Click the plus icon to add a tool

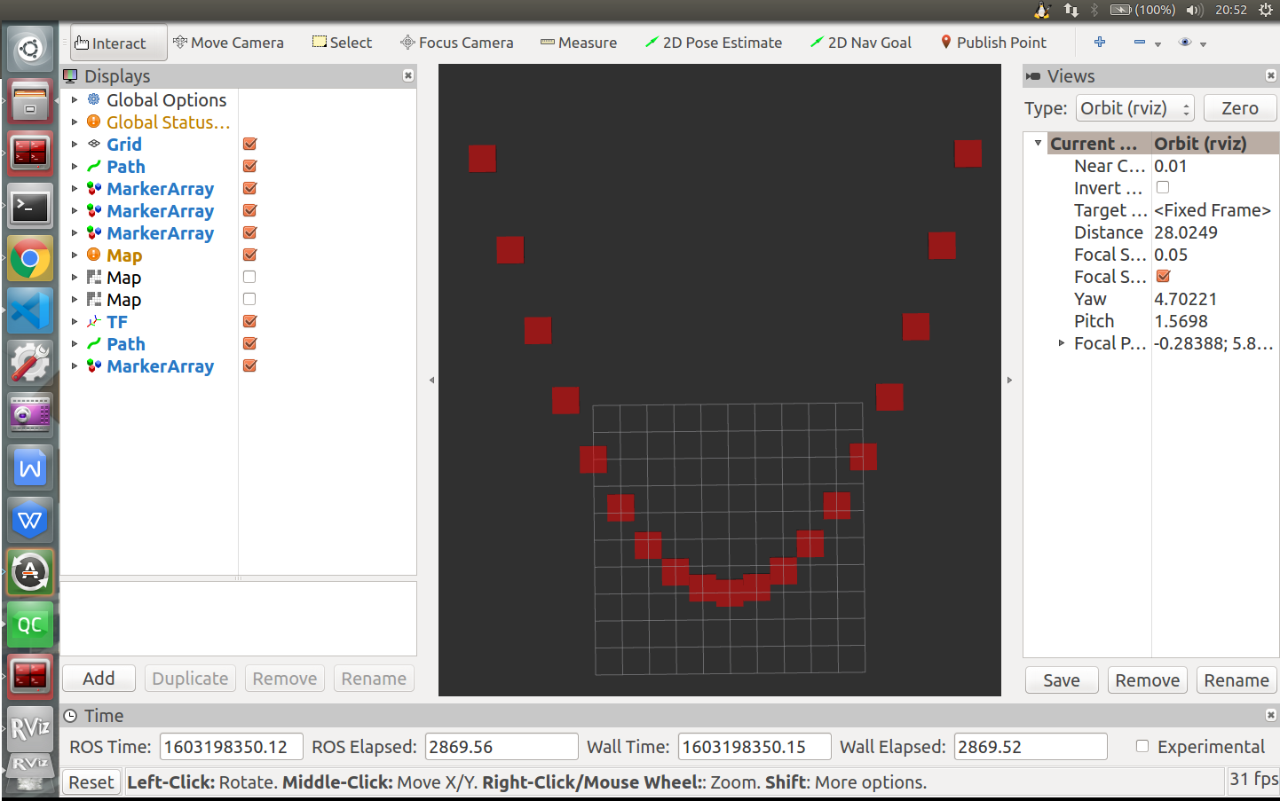(1099, 42)
